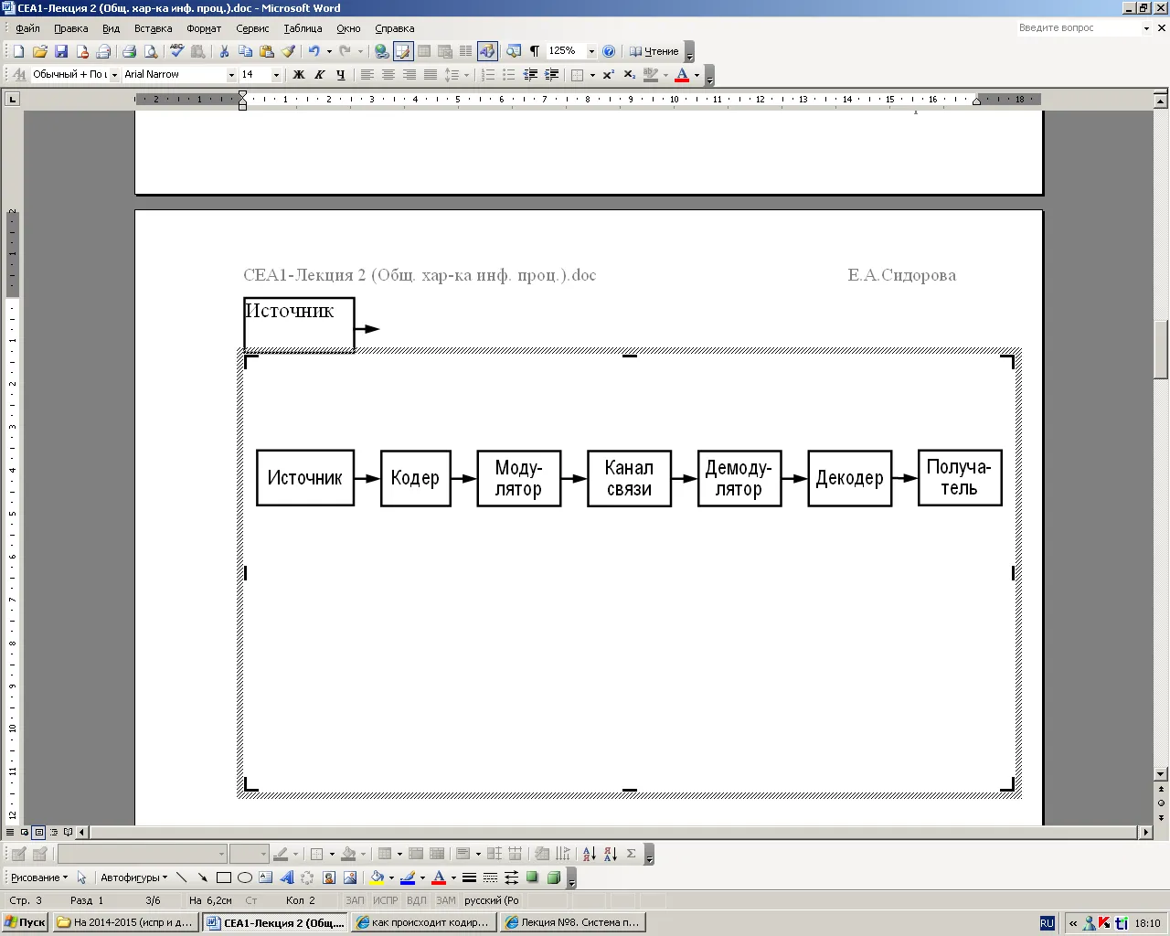Expand the Arial Narrow font dropdown
The height and width of the screenshot is (936, 1170).
click(x=231, y=75)
